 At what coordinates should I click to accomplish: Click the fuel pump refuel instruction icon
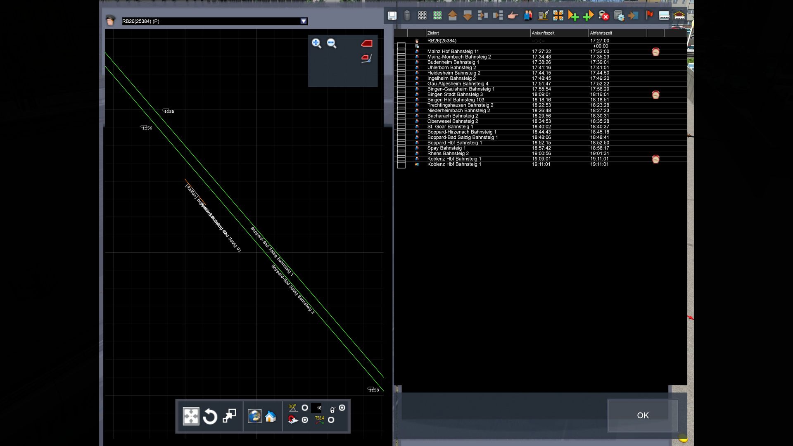(543, 16)
